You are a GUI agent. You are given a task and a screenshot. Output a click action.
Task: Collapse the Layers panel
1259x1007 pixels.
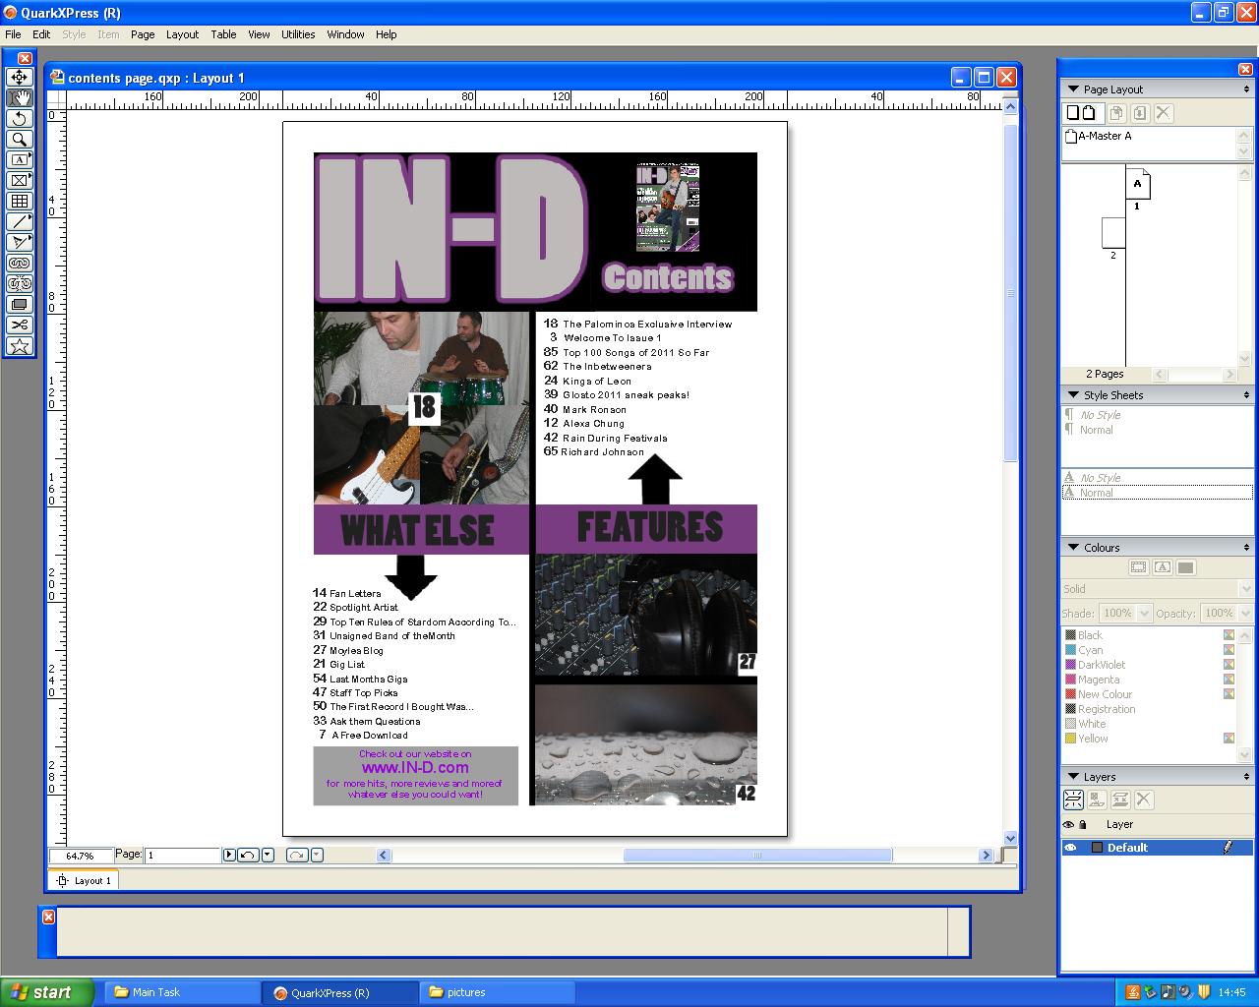point(1073,777)
